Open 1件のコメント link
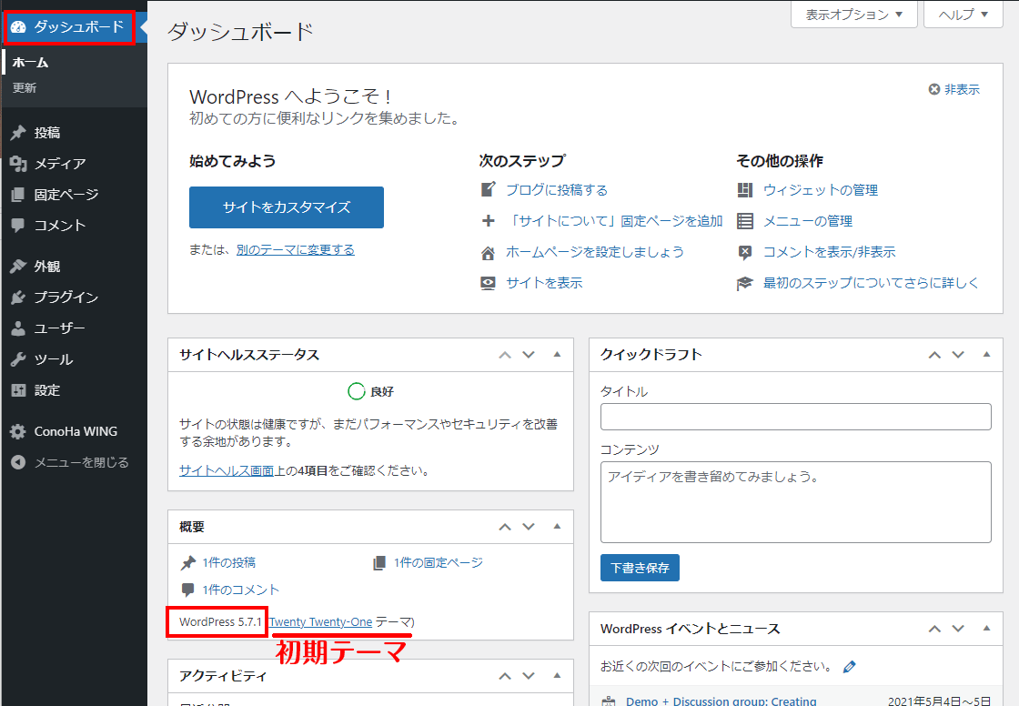The height and width of the screenshot is (706, 1019). point(240,590)
